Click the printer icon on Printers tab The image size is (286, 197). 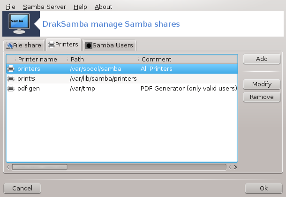pos(52,45)
